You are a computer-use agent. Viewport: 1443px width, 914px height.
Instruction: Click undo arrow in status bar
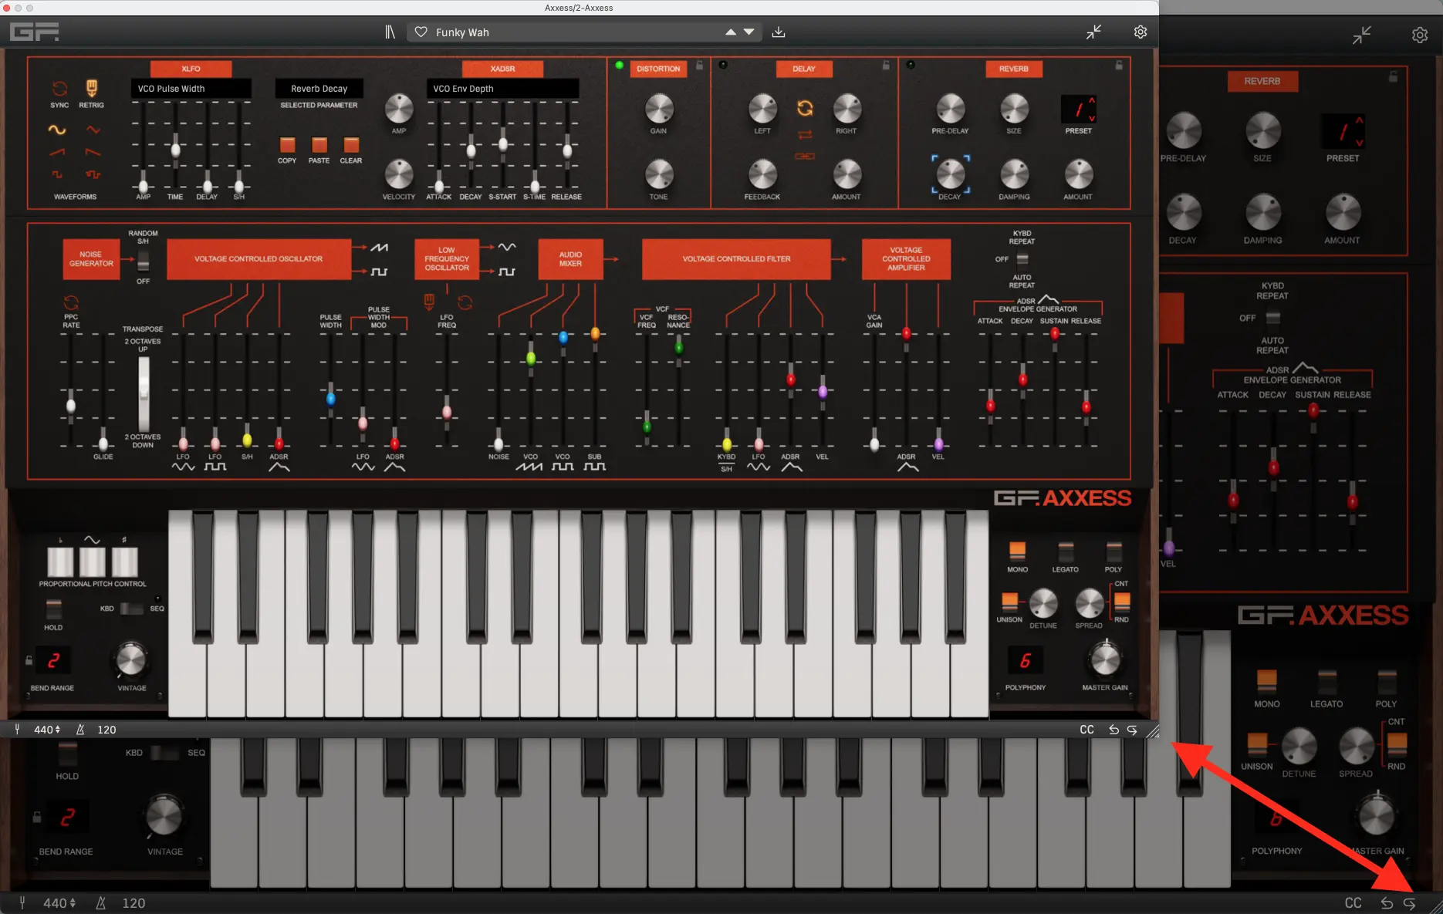[1114, 730]
